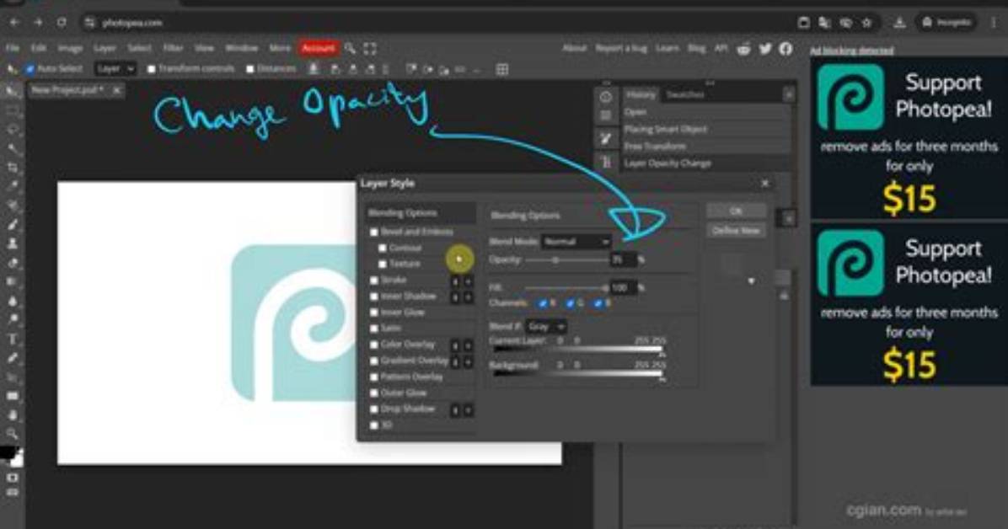Click the Opacity percentage input field
This screenshot has width=1008, height=529.
pyautogui.click(x=622, y=259)
